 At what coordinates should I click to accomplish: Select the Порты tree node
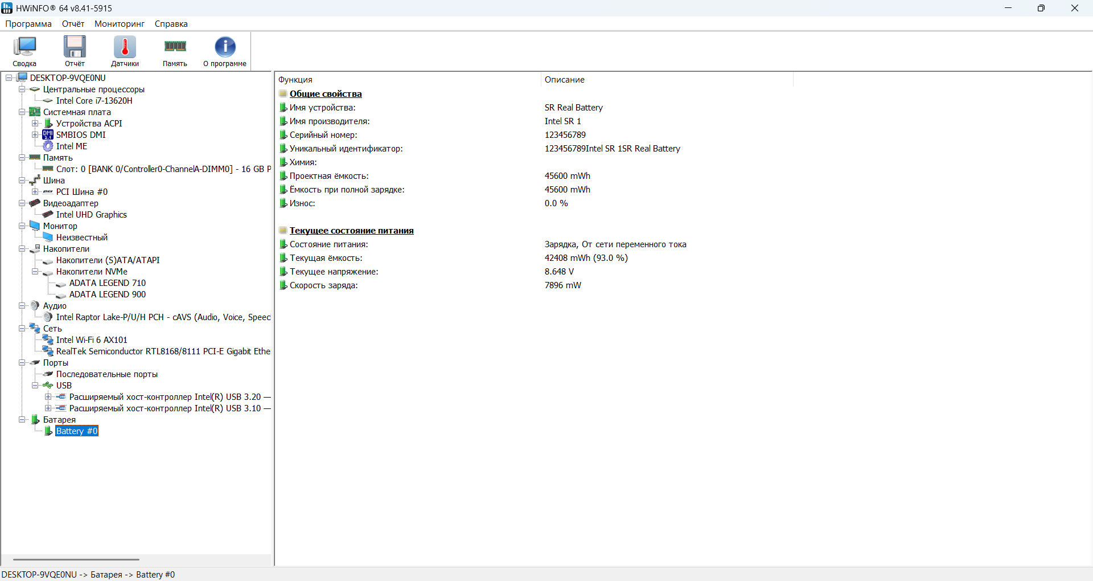tap(56, 363)
